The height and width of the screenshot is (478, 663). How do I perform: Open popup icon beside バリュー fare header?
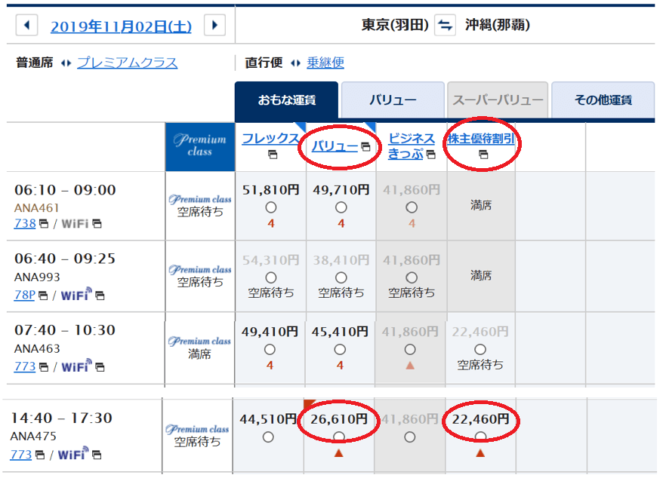click(x=365, y=146)
